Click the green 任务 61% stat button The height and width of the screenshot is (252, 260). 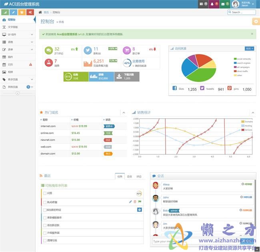(x=76, y=77)
